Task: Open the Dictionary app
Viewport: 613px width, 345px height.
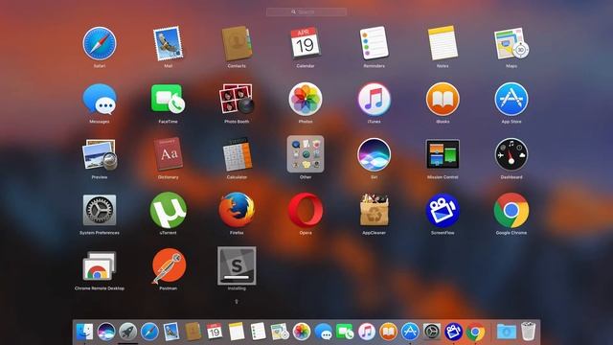Action: (169, 153)
